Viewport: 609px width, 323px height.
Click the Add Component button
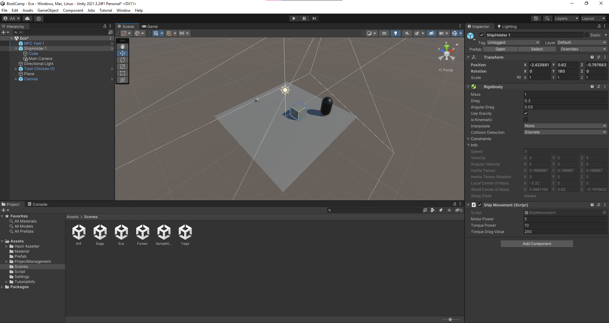coord(537,244)
